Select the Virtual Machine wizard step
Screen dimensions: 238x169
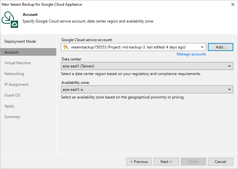tap(17, 63)
